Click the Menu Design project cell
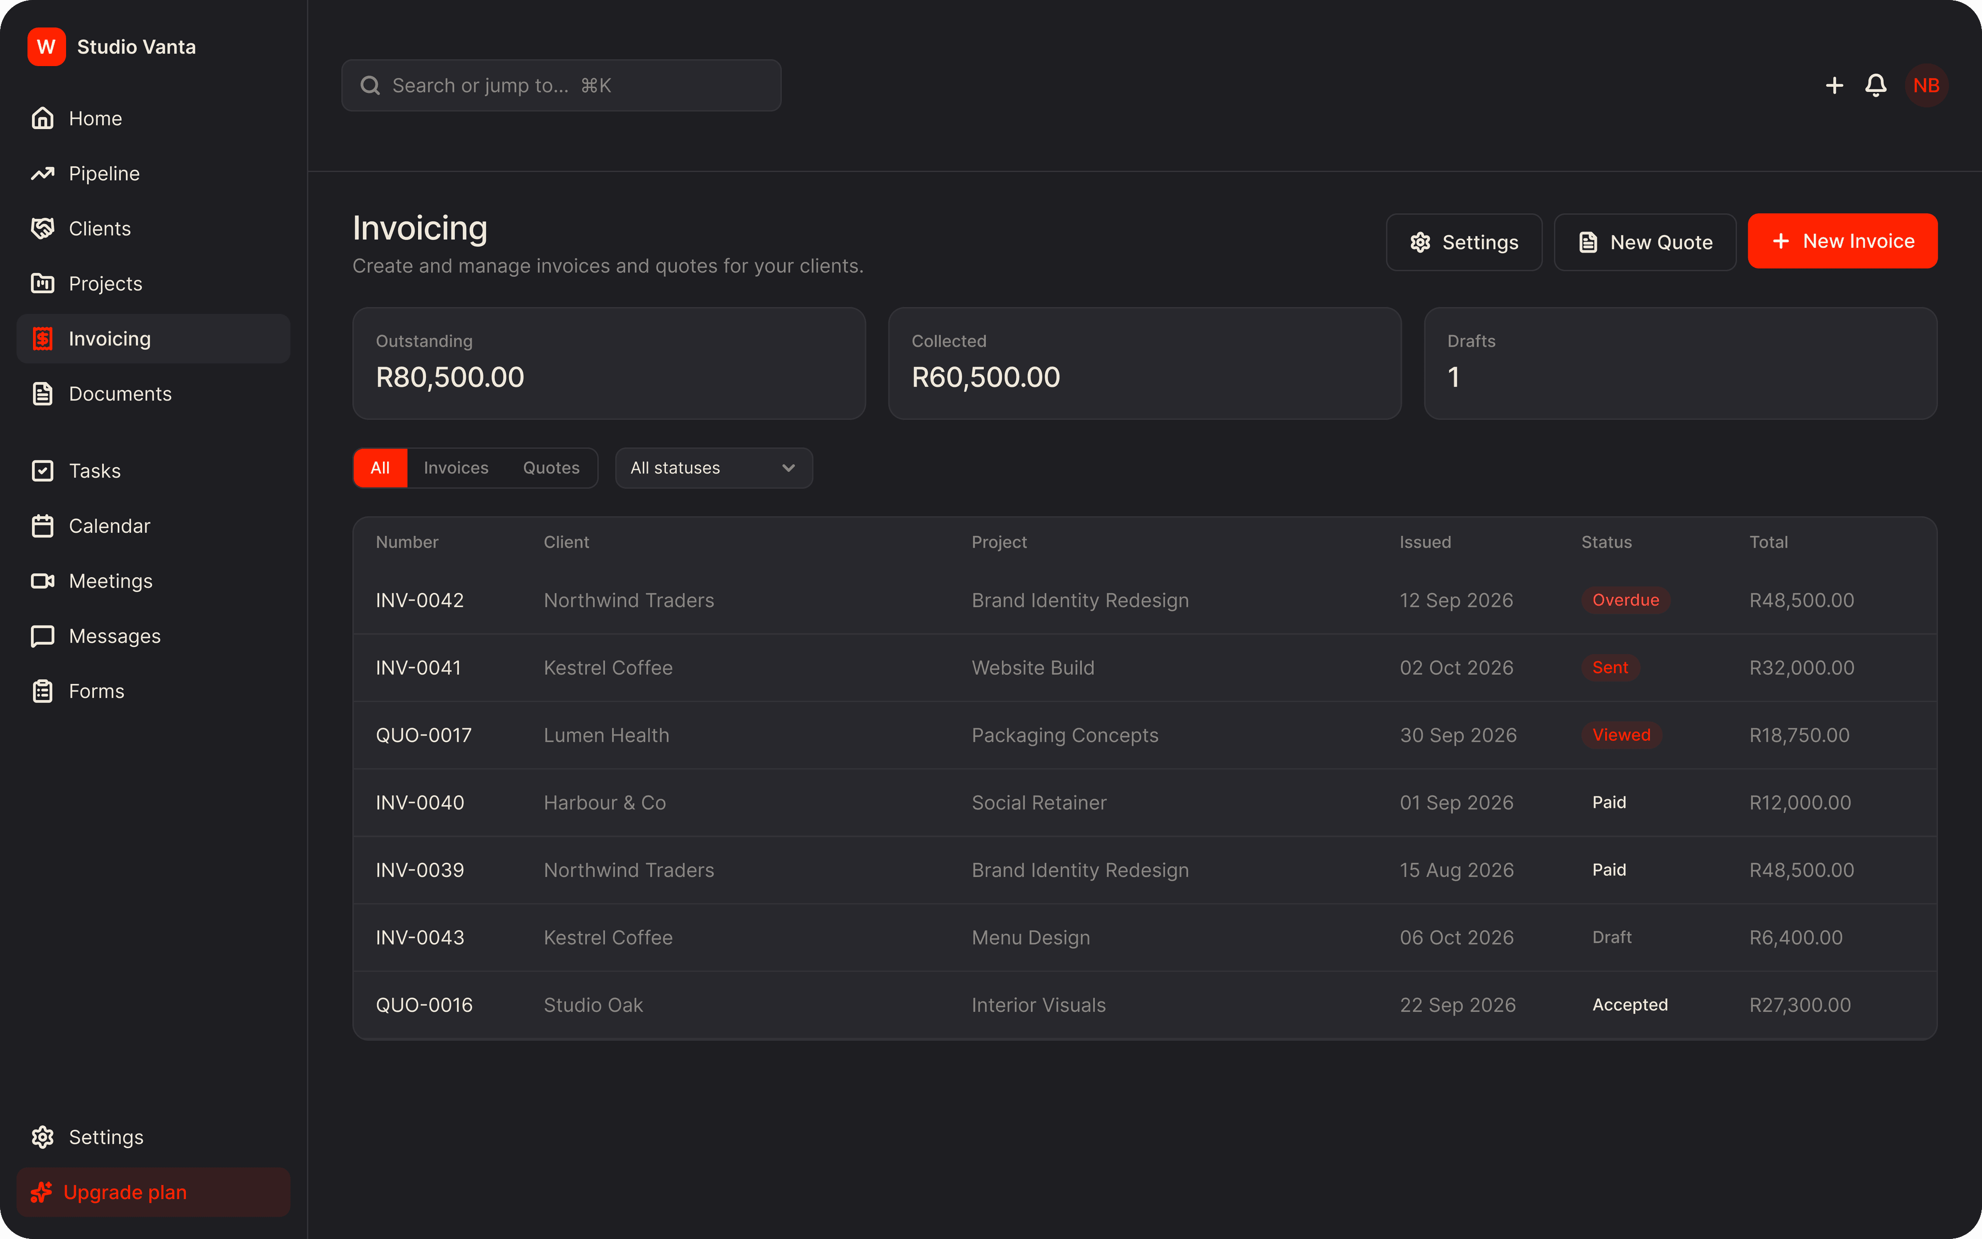The image size is (1982, 1239). click(1030, 938)
